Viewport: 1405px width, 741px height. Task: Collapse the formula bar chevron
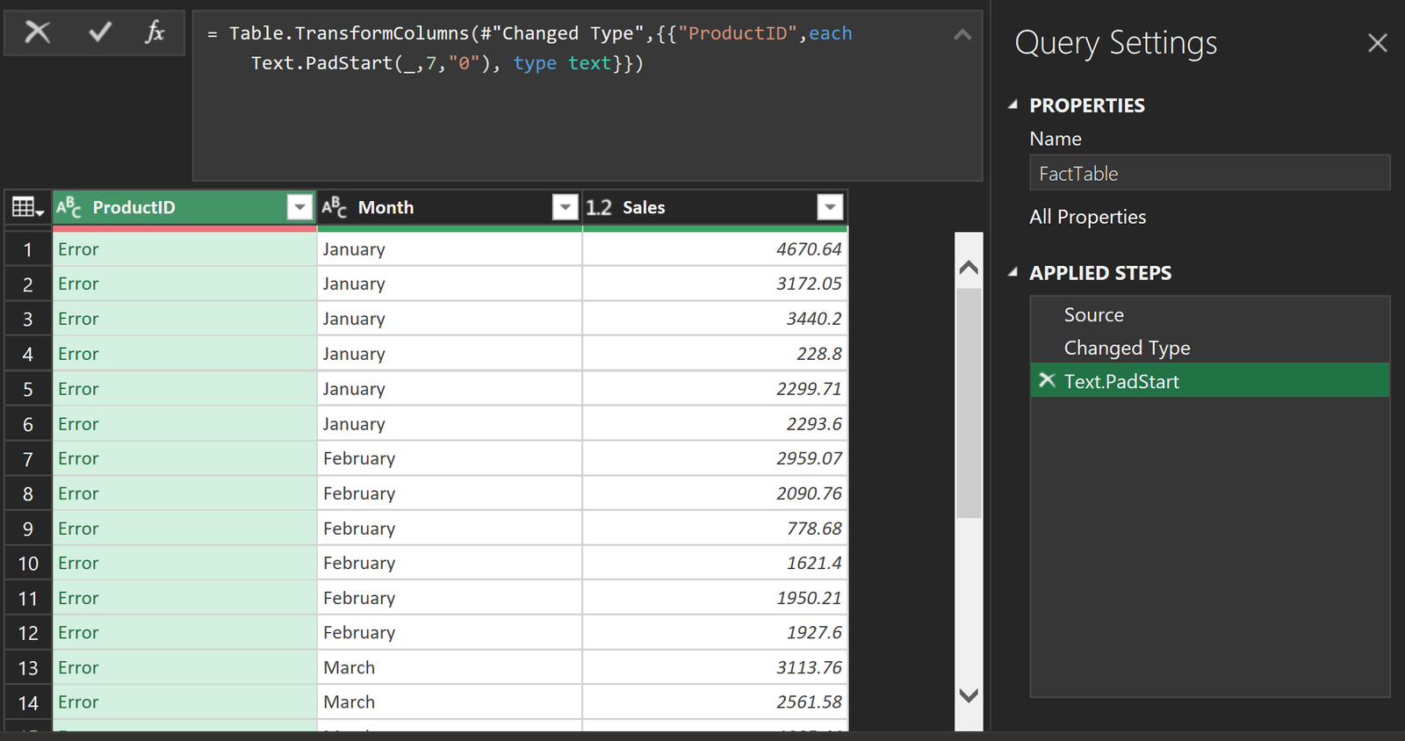click(x=962, y=35)
